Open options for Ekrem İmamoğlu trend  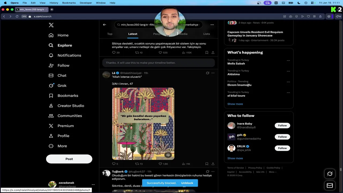(288, 82)
